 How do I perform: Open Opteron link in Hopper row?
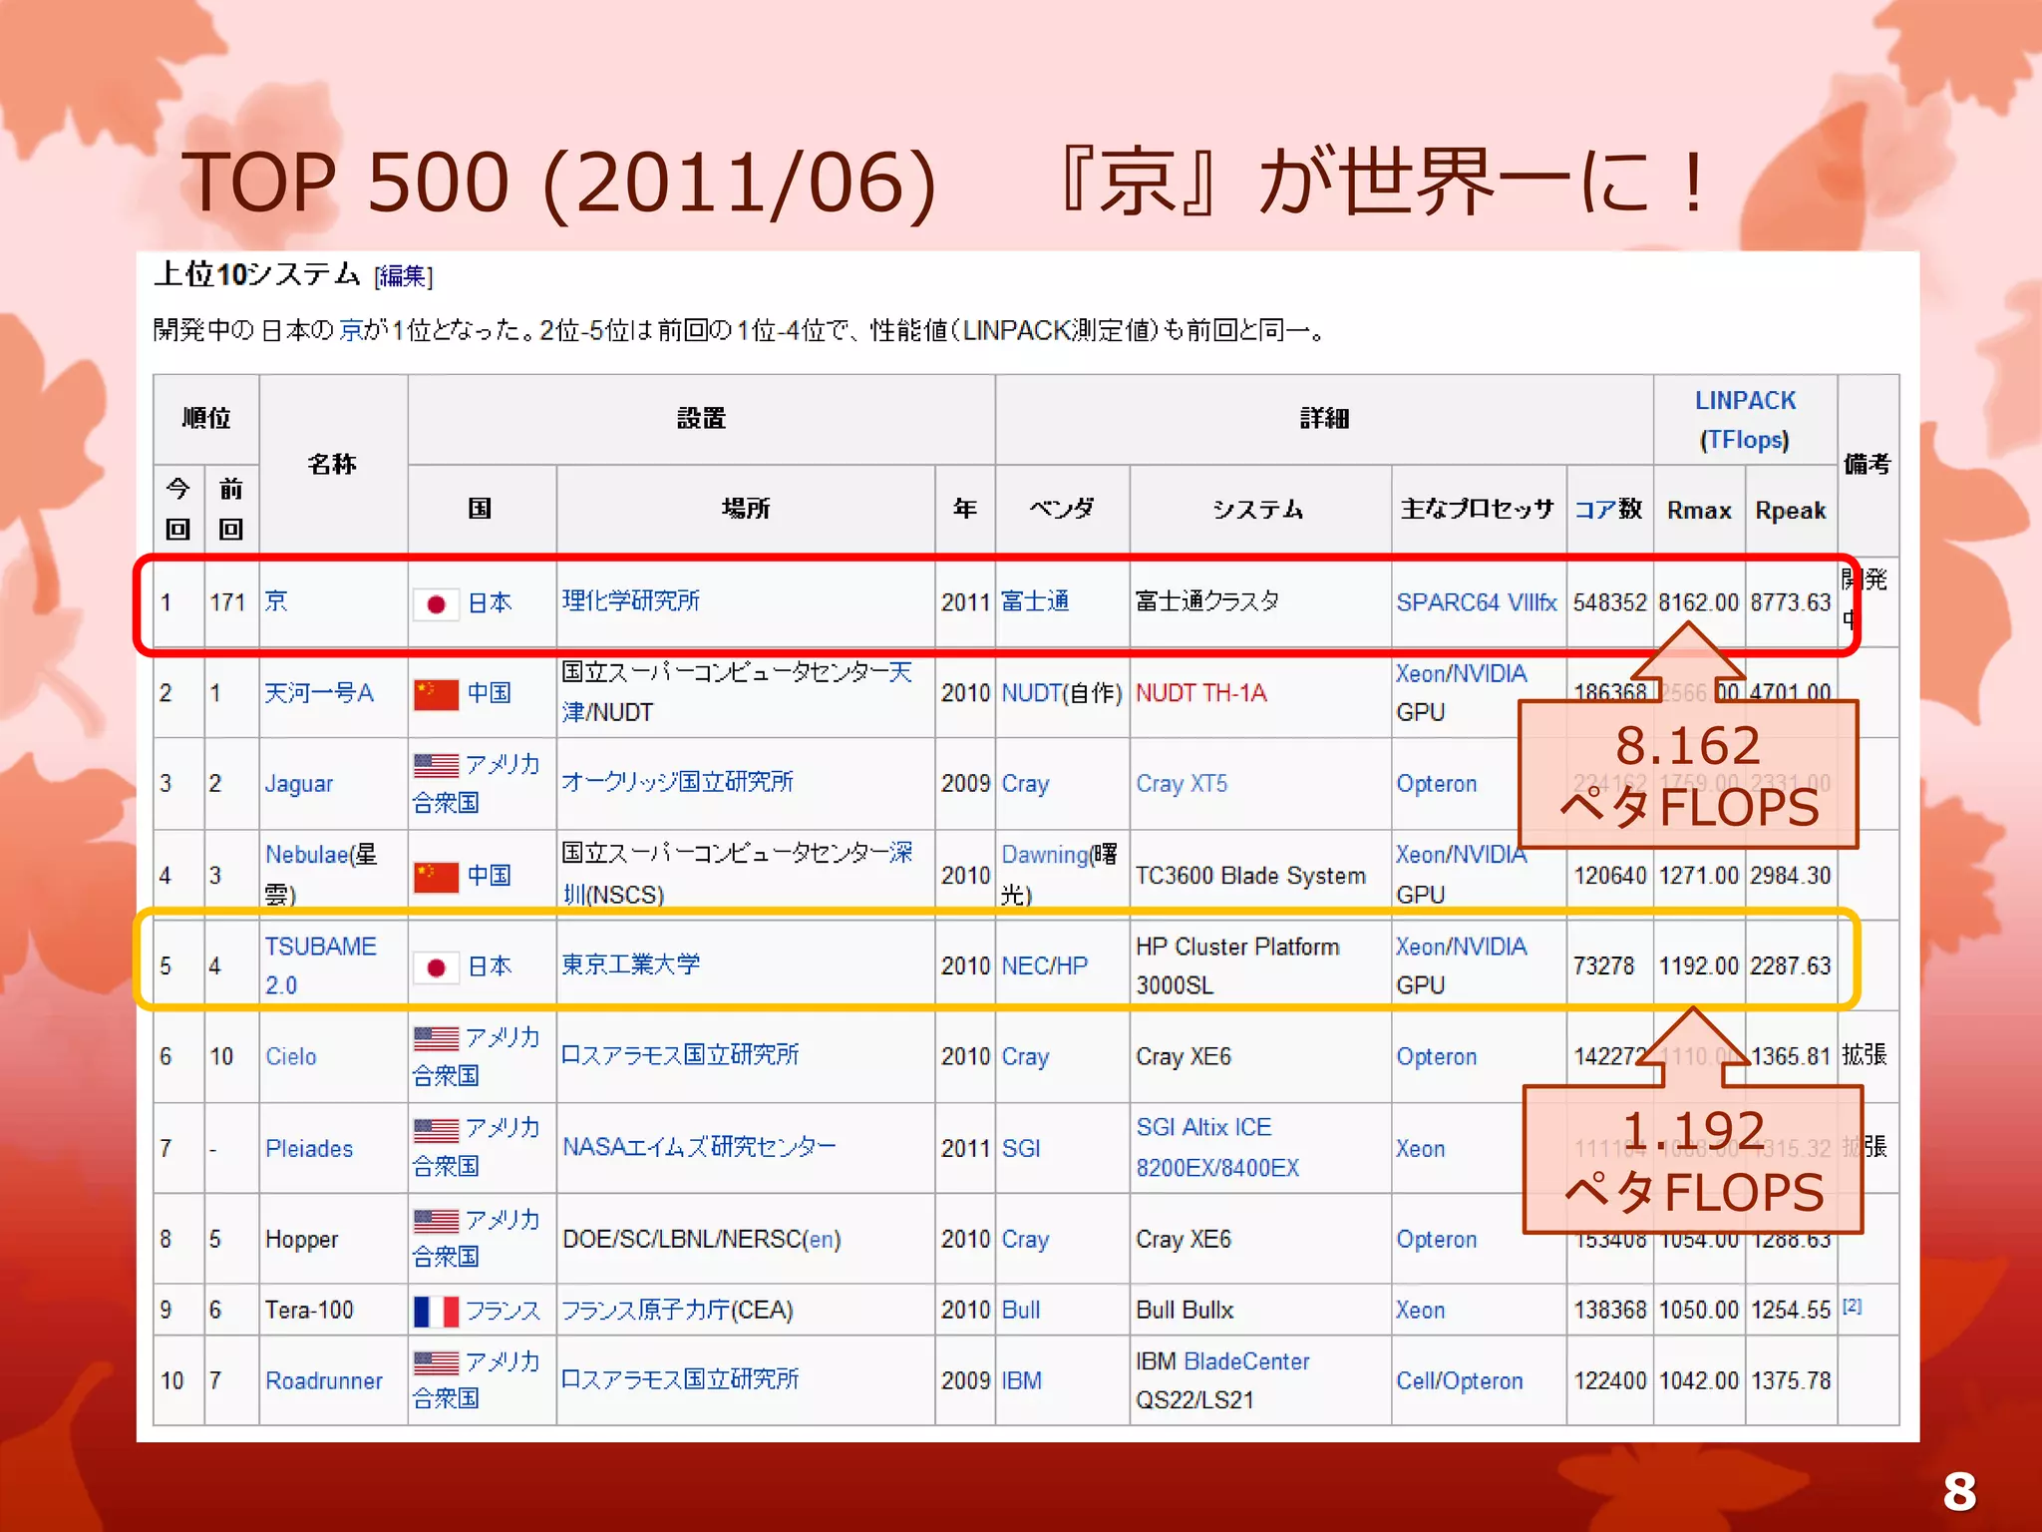[1437, 1239]
